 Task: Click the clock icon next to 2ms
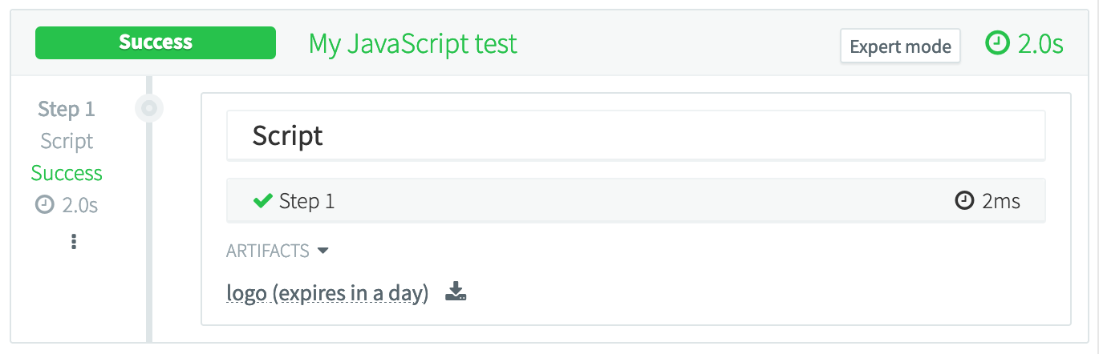click(964, 201)
